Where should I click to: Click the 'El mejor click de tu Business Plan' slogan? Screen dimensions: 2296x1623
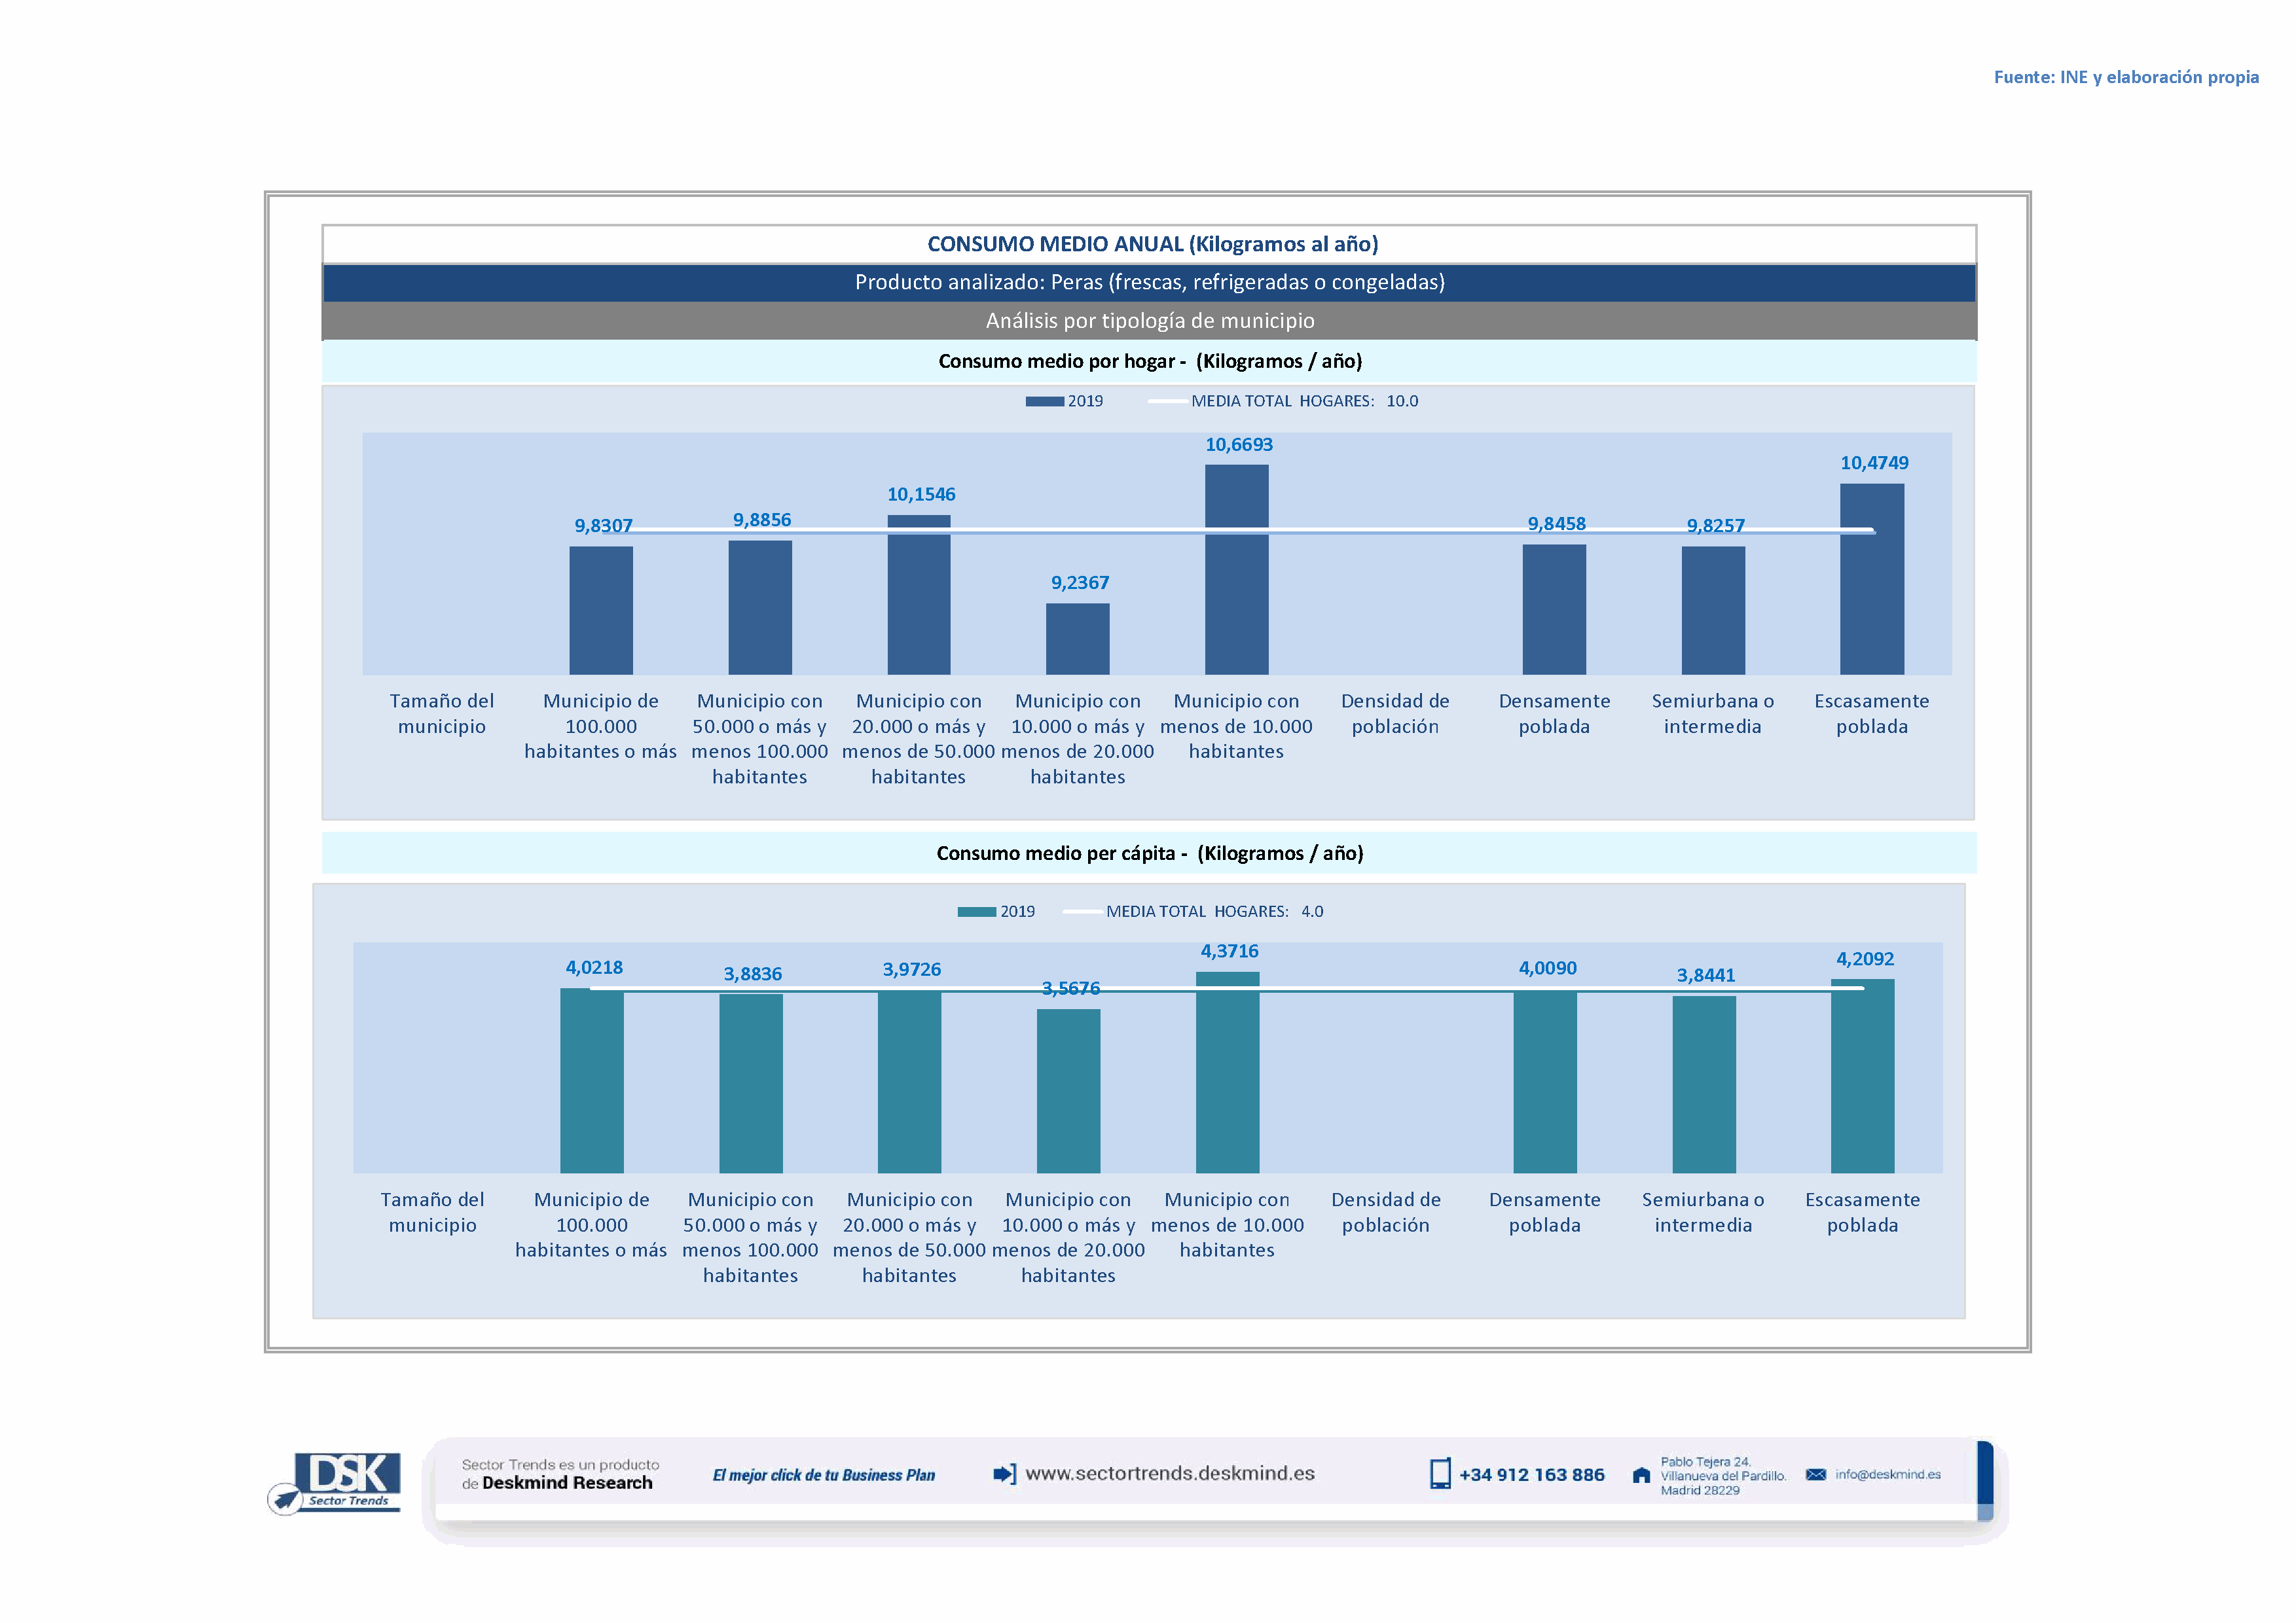[823, 1475]
